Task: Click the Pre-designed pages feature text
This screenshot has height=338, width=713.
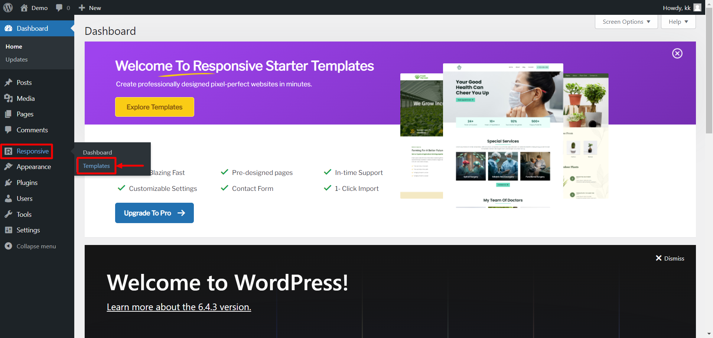Action: (x=262, y=173)
